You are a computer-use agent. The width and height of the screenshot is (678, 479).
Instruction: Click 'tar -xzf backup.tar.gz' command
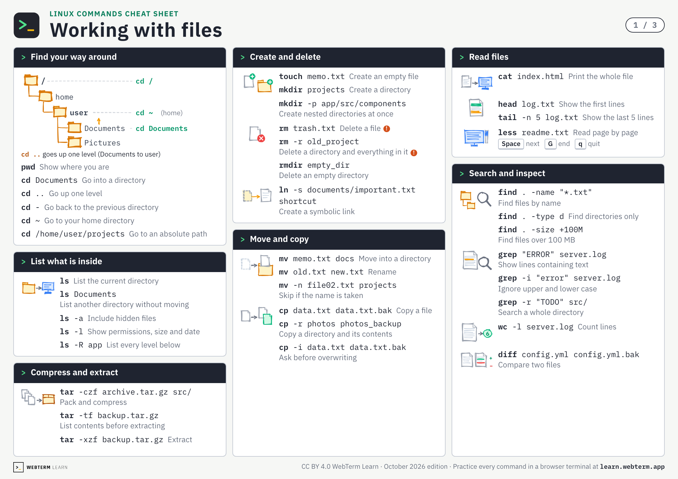coord(111,440)
